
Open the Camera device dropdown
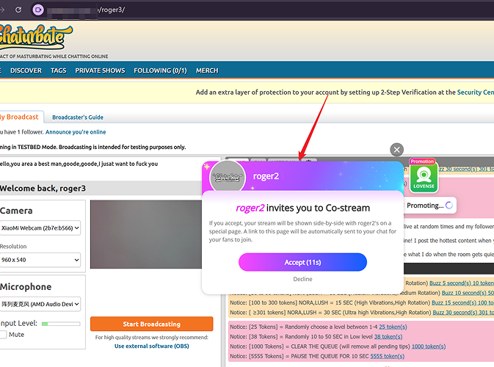pos(40,229)
